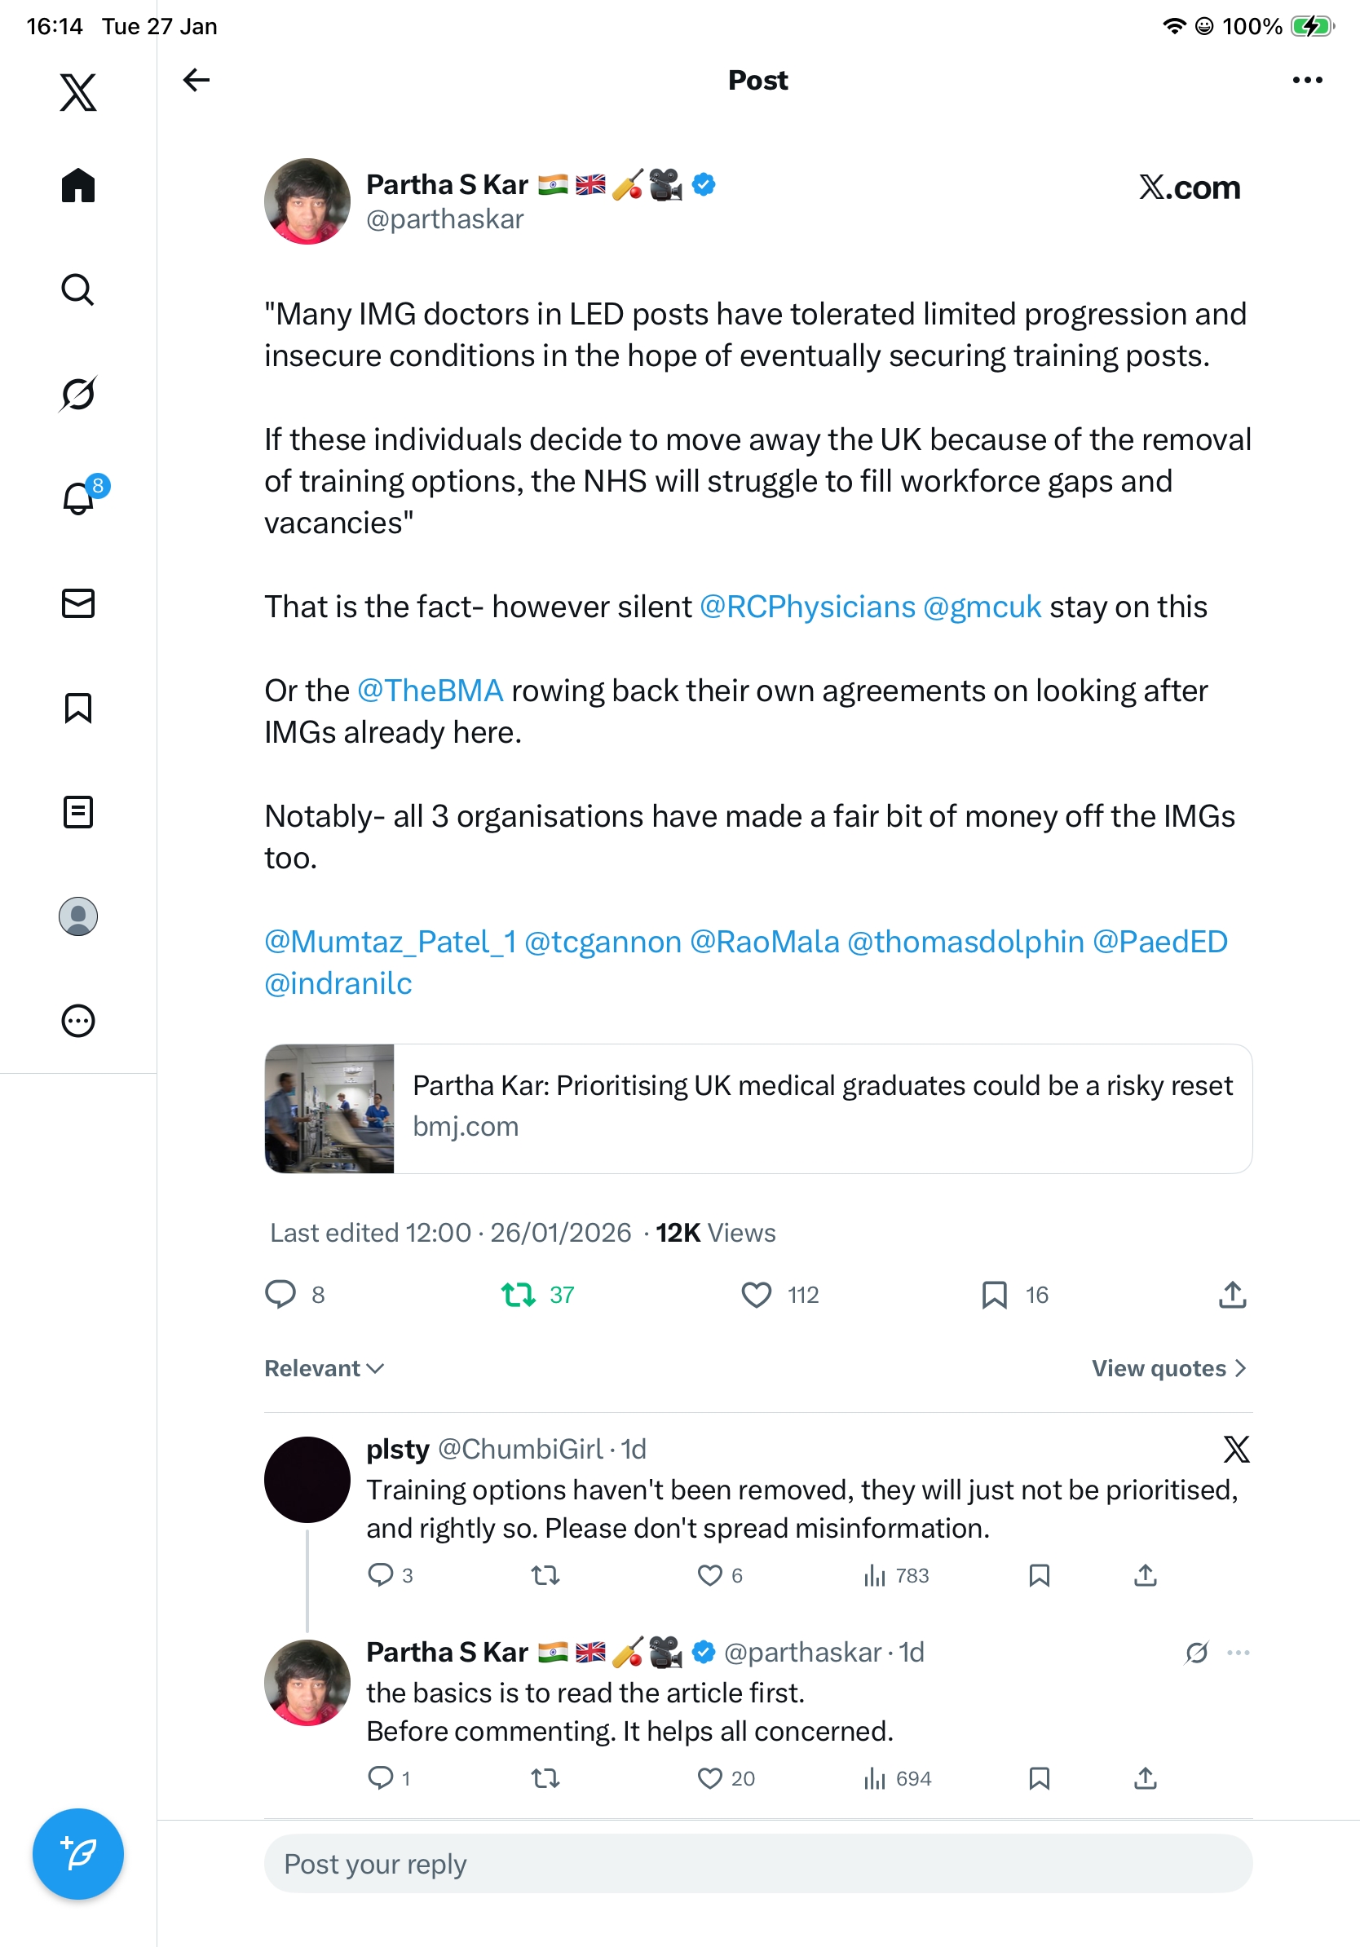Open the Home feed icon

click(78, 186)
